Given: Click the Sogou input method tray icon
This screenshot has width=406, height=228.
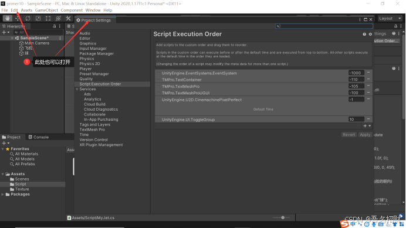Looking at the screenshot, I should (344, 224).
